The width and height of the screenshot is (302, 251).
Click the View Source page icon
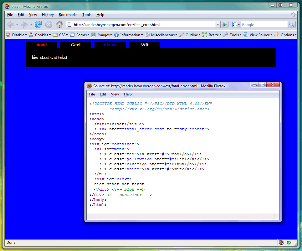(246, 35)
